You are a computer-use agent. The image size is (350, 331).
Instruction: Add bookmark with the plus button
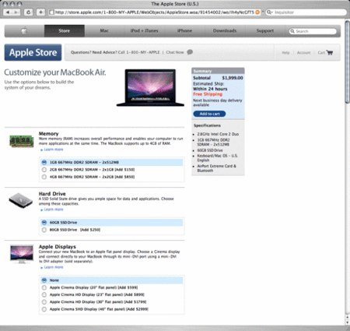pos(40,12)
